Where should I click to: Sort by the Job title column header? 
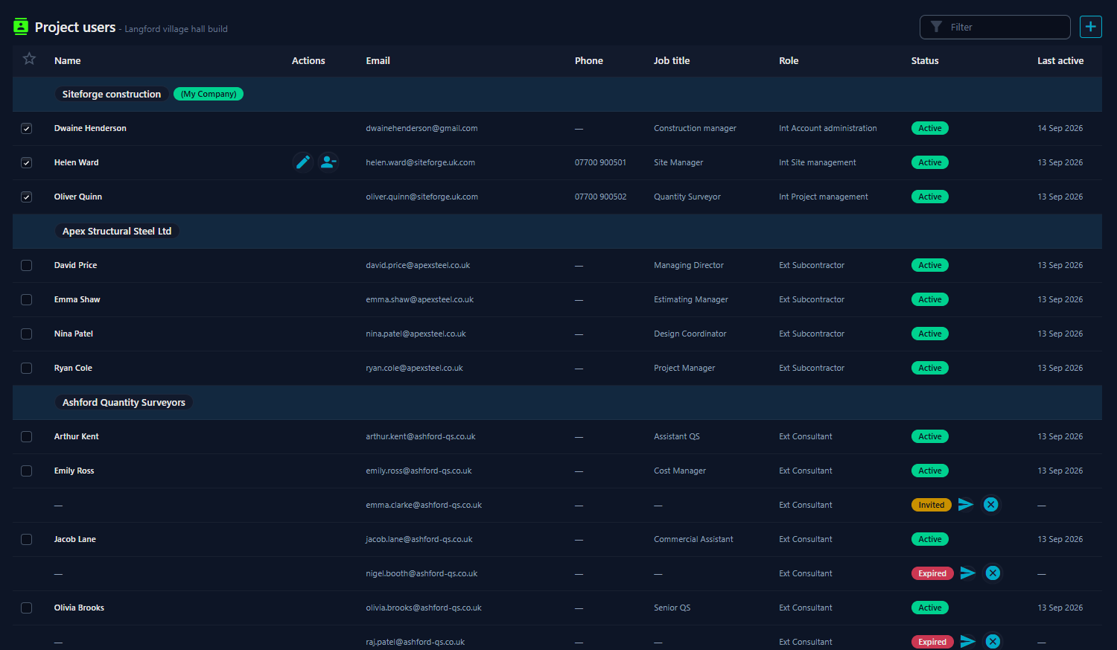point(672,61)
